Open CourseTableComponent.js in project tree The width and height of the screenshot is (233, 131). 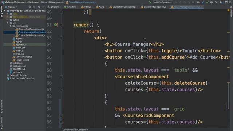click(x=30, y=35)
